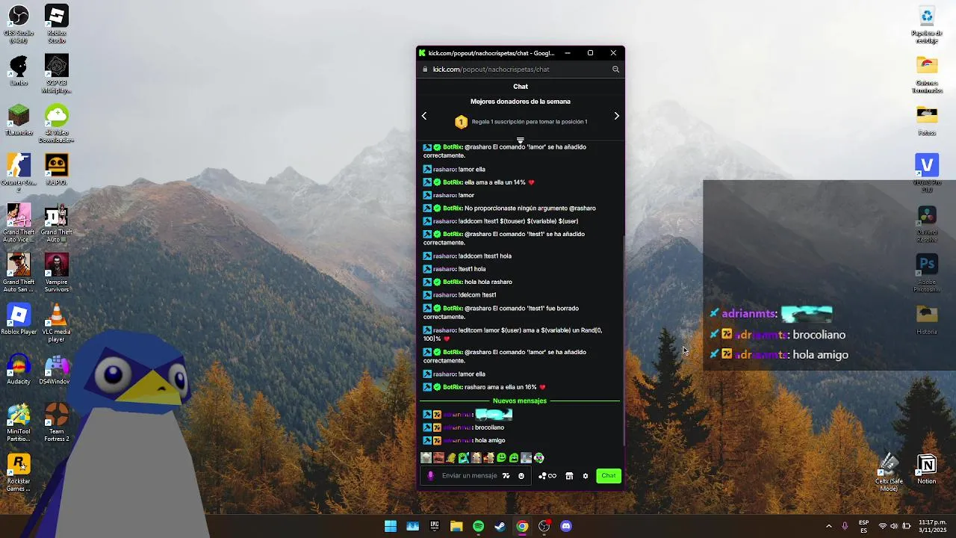Show hidden system tray icons
Viewport: 956px width, 538px height.
(828, 526)
